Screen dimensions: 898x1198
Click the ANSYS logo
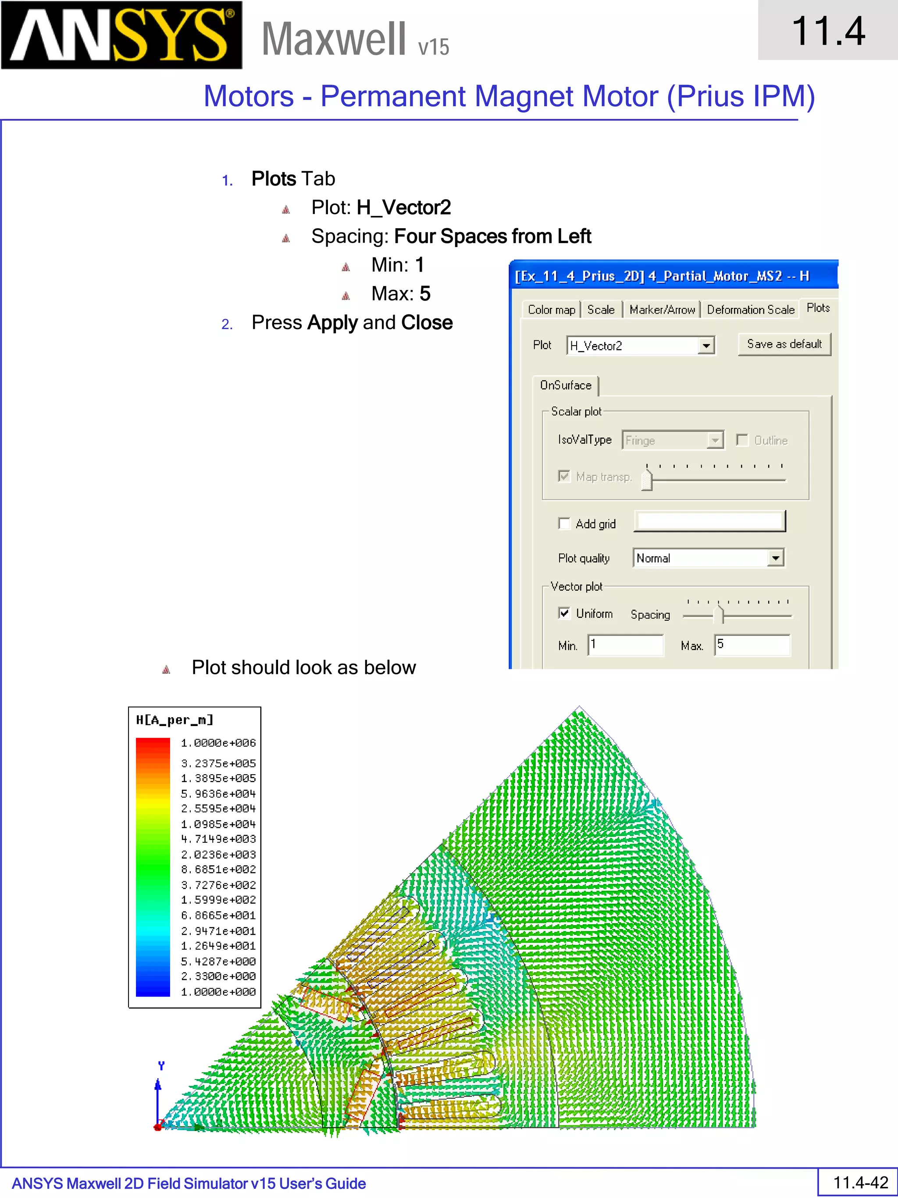pos(122,35)
